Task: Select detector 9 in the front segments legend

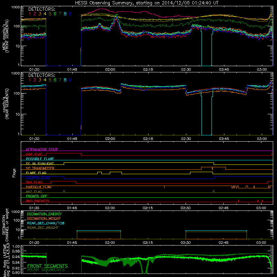Action: click(70, 14)
